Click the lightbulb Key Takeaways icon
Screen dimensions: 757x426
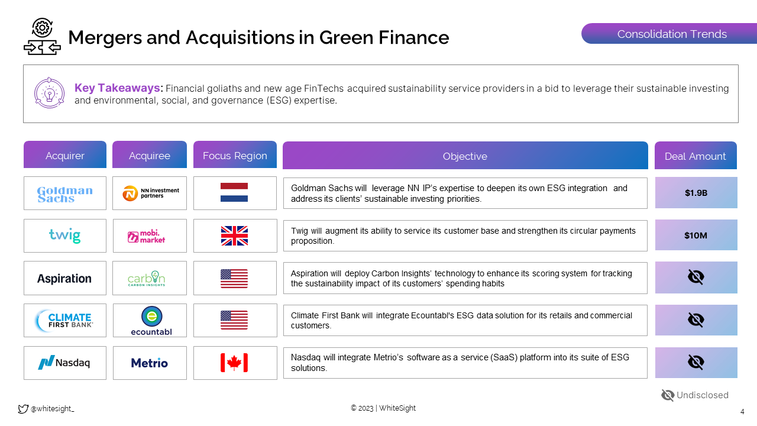pos(49,93)
